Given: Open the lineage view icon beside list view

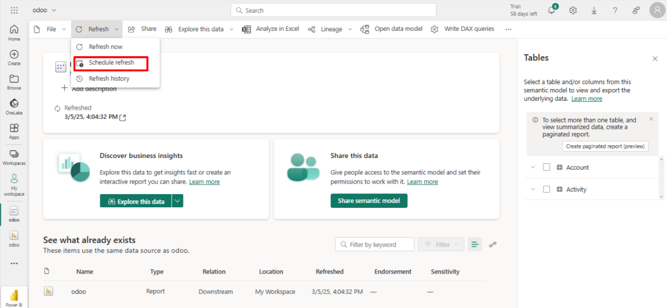Looking at the screenshot, I should click(x=493, y=244).
